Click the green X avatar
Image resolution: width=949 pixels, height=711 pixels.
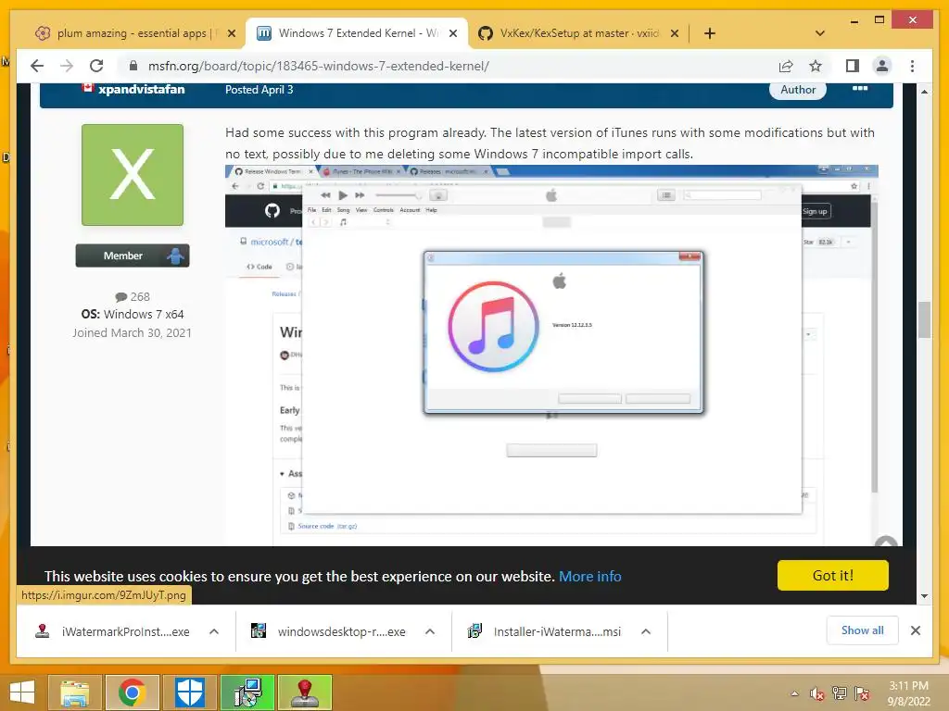click(x=133, y=175)
